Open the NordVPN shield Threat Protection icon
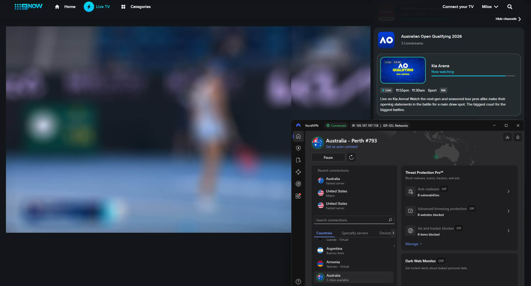The height and width of the screenshot is (286, 531). click(x=298, y=148)
